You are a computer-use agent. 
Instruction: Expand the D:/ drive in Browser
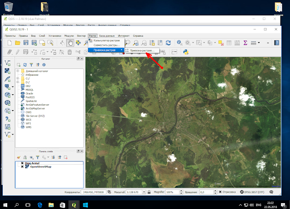pos(18,82)
